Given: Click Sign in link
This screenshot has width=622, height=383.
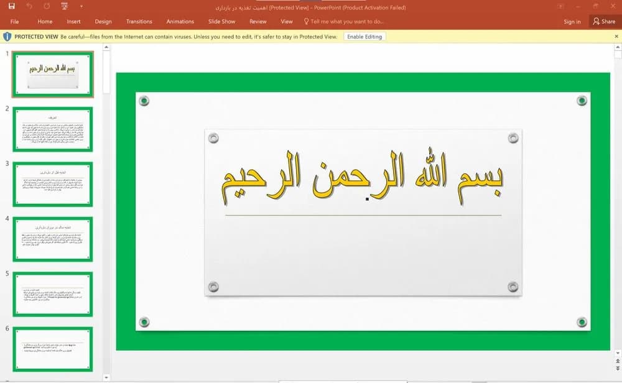Looking at the screenshot, I should tap(572, 21).
